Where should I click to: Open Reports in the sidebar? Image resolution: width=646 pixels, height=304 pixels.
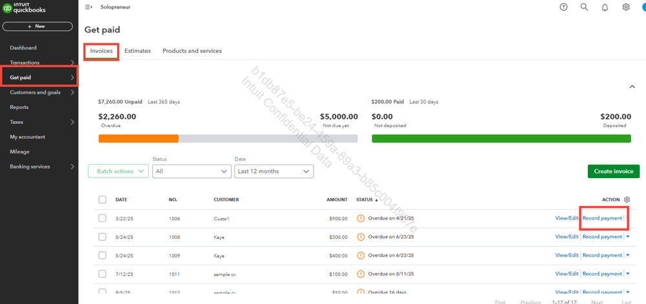tap(19, 107)
